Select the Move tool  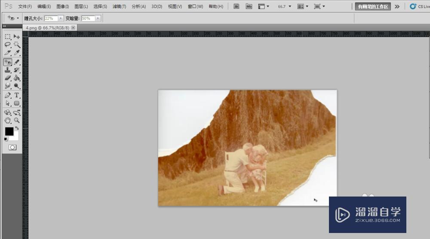pos(17,36)
